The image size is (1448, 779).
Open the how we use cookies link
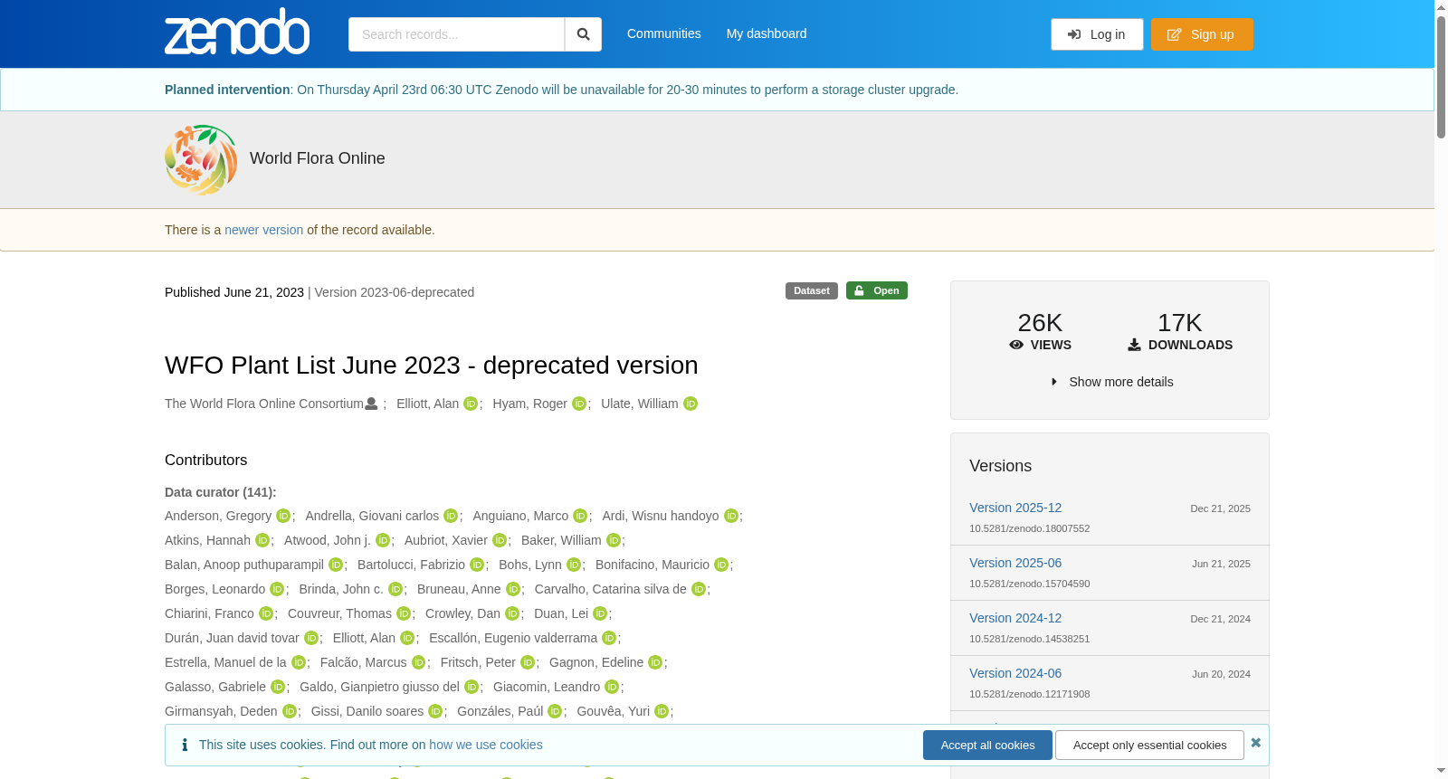click(486, 745)
